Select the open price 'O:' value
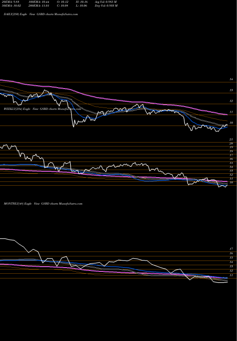 point(63,2)
